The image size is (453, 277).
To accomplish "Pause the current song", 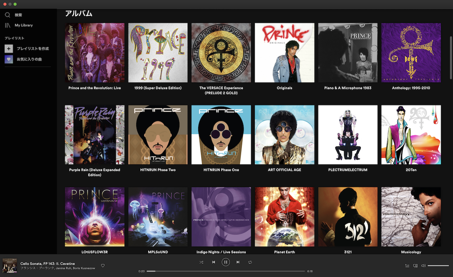I will point(226,262).
